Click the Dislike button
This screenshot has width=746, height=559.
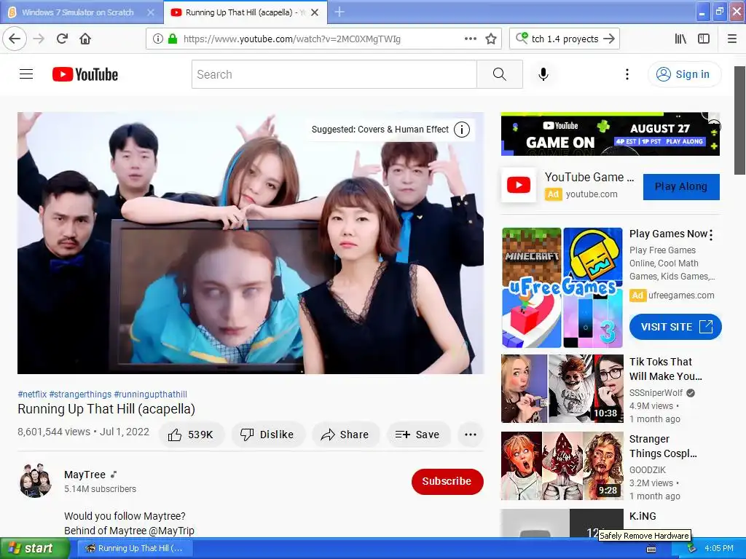(268, 435)
